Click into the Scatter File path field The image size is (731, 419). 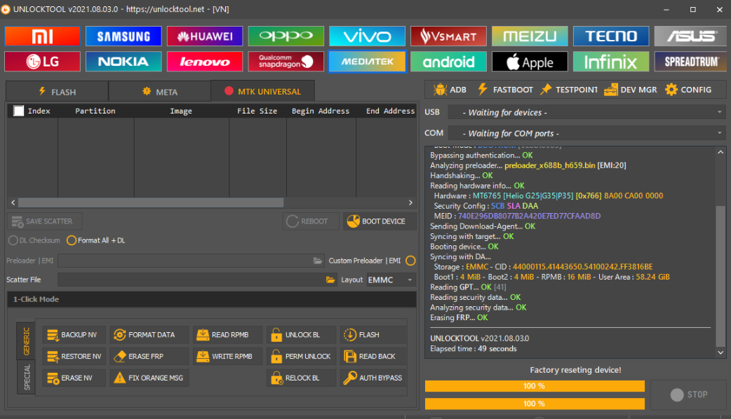(192, 280)
